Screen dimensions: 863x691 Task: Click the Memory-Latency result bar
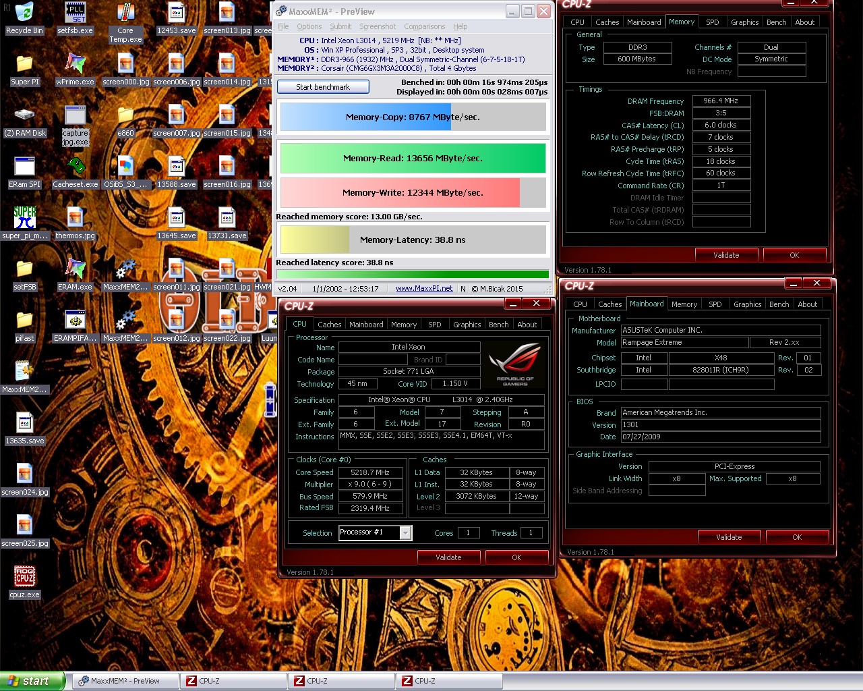413,240
